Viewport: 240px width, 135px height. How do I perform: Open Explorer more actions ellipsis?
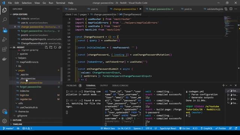tap(58, 9)
